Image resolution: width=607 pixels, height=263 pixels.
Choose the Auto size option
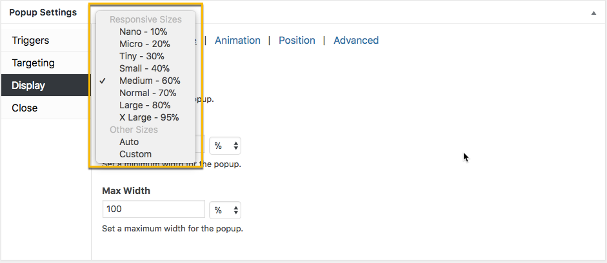click(x=129, y=142)
